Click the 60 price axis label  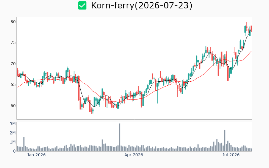pos(13,106)
